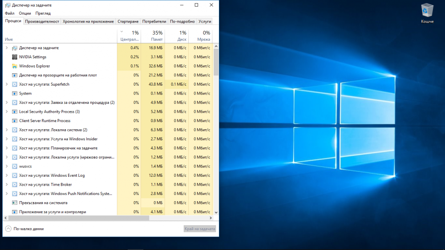Image resolution: width=445 pixels, height=250 pixels.
Task: Expand Заявка за отдалечена процедура (2) group
Action: (x=7, y=103)
